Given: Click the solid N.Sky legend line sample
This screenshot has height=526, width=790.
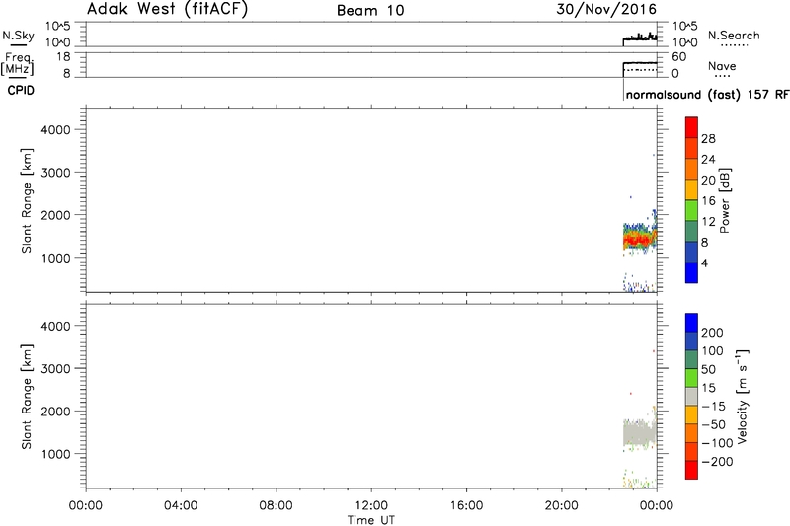Looking at the screenshot, I should 19,45.
